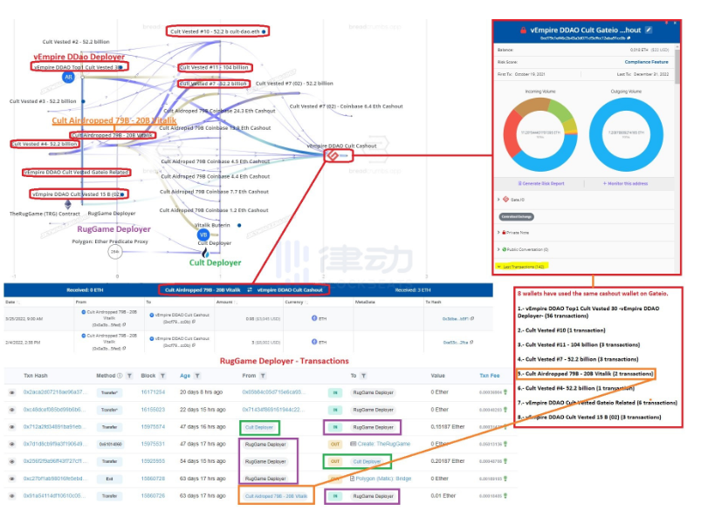Open the Create: TheRugGame contract link
701x510 pixels.
[x=383, y=444]
